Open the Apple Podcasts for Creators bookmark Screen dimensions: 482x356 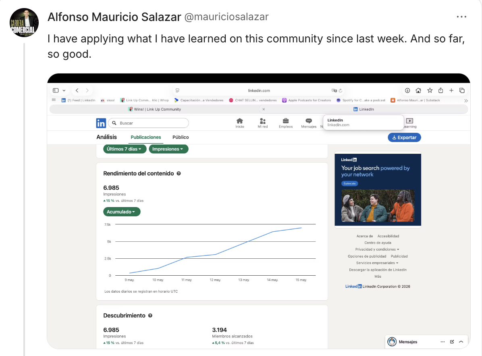(306, 101)
